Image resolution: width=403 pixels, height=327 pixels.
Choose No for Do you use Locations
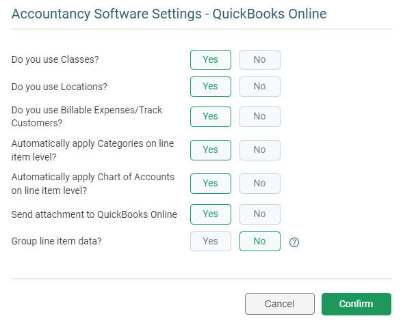[x=260, y=87]
